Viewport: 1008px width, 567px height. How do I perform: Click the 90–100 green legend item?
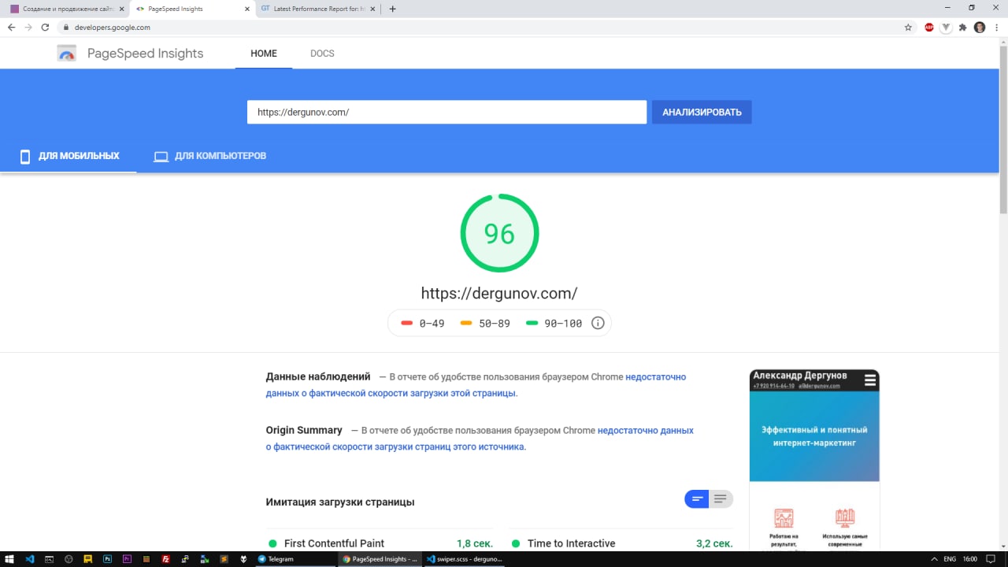554,323
